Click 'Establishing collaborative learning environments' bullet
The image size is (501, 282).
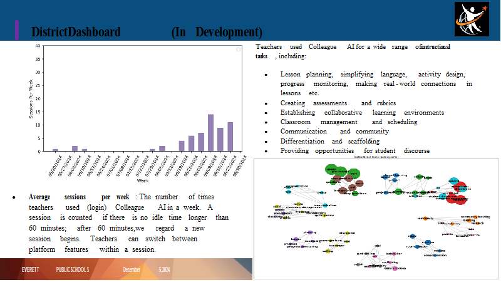[x=362, y=113]
